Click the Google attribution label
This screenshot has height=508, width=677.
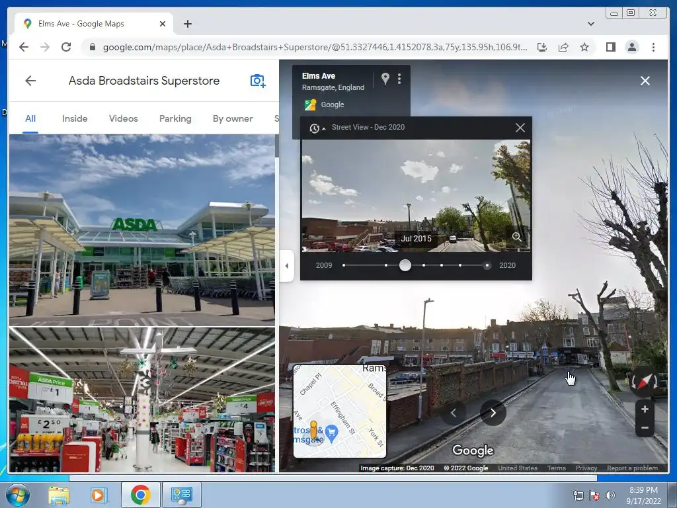pyautogui.click(x=333, y=105)
